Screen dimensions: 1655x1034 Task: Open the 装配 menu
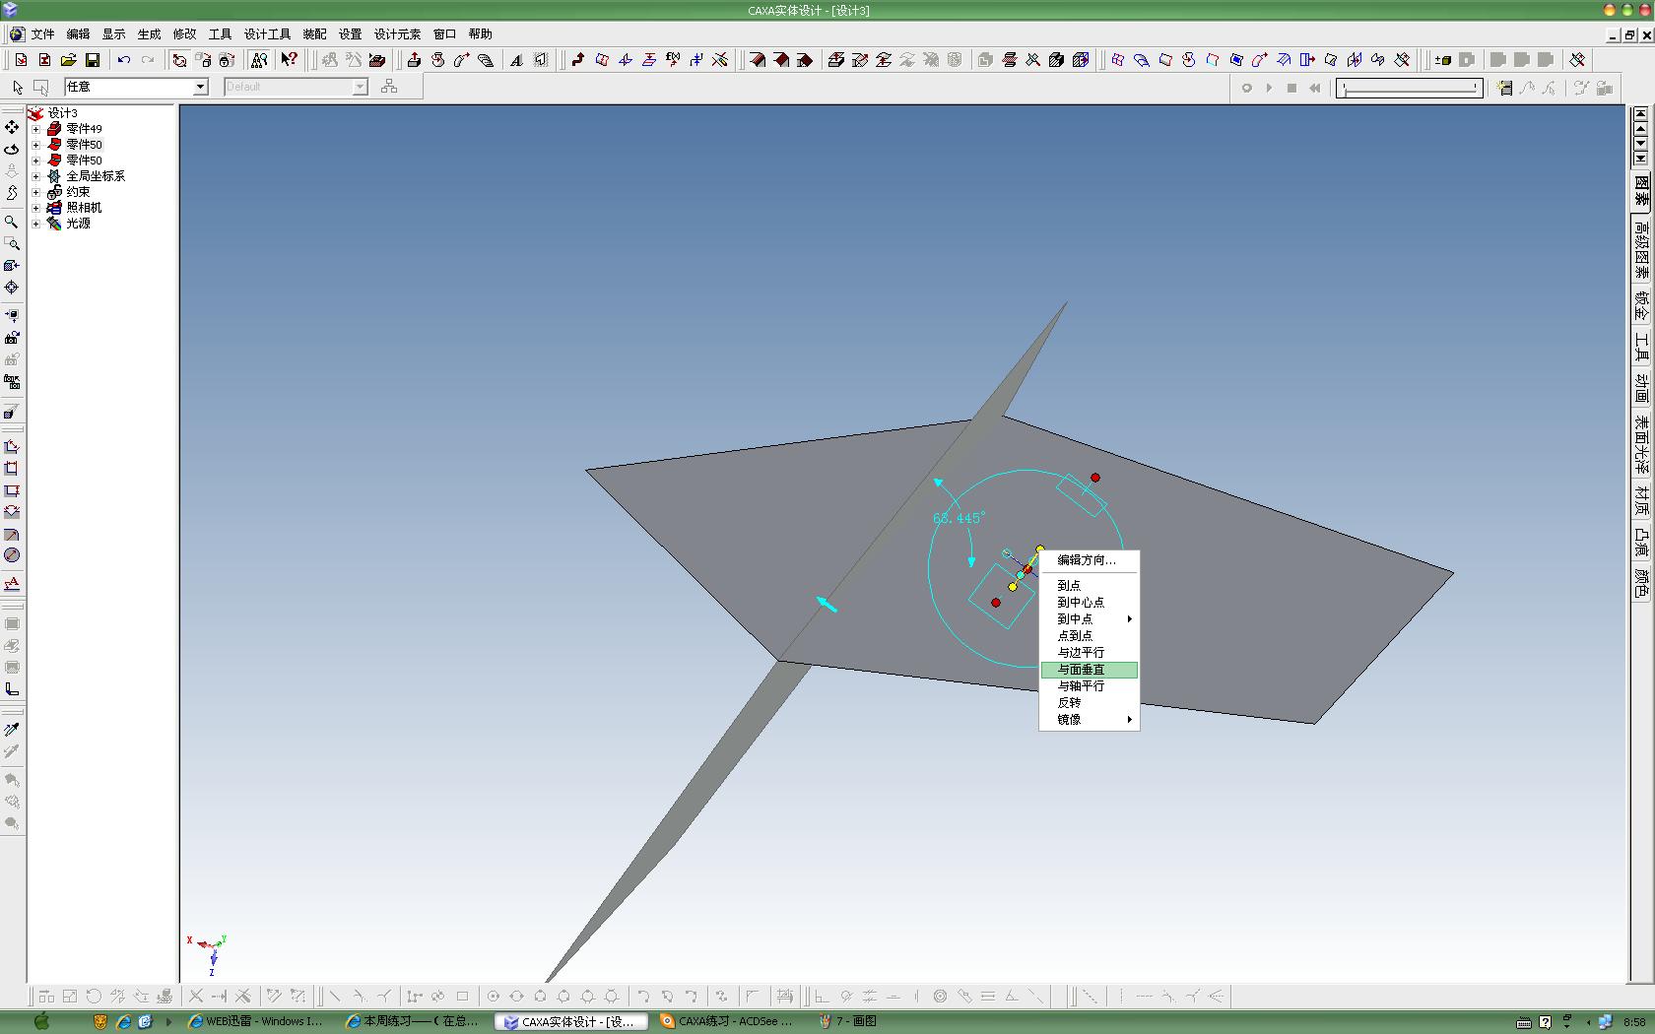pyautogui.click(x=315, y=34)
